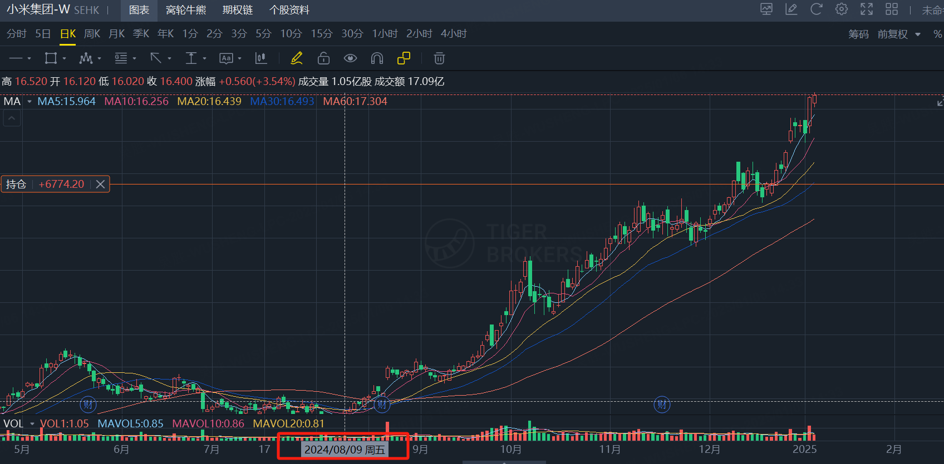Open the rectangle tool dropdown arrow

tap(64, 58)
